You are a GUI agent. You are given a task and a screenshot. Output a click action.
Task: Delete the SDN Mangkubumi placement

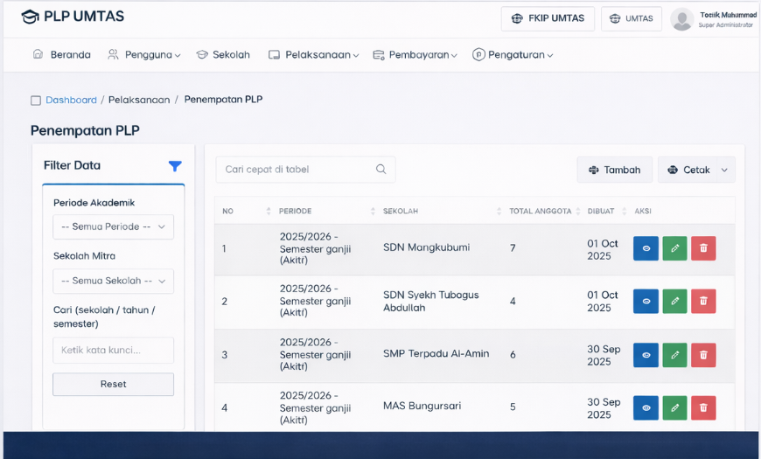[x=703, y=248]
